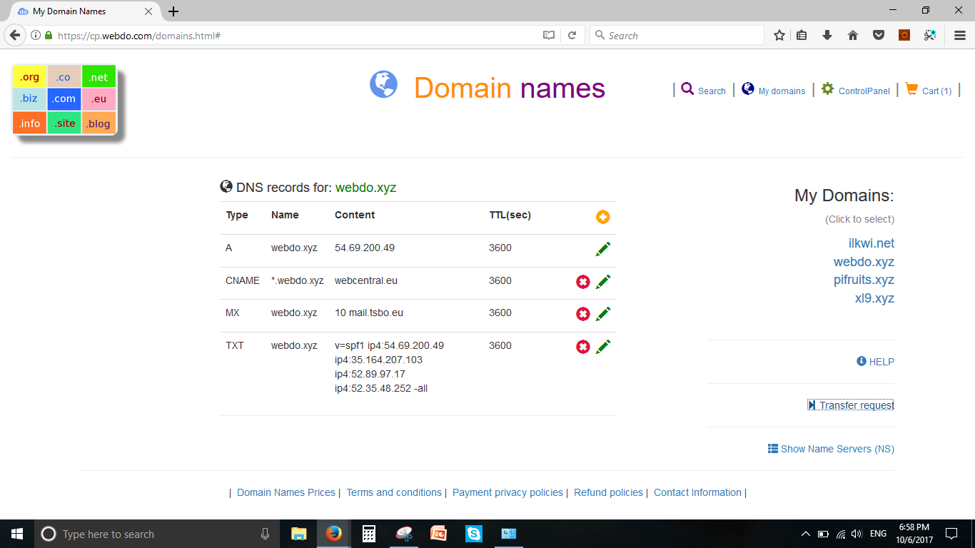The image size is (975, 548).
Task: Click the shopping cart icon
Action: tap(911, 88)
